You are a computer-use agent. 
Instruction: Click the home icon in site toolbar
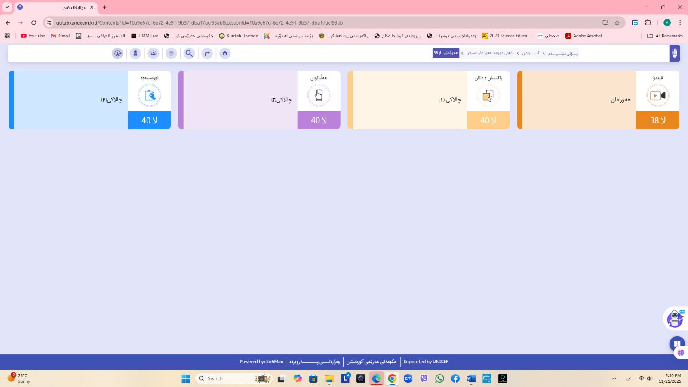(225, 53)
